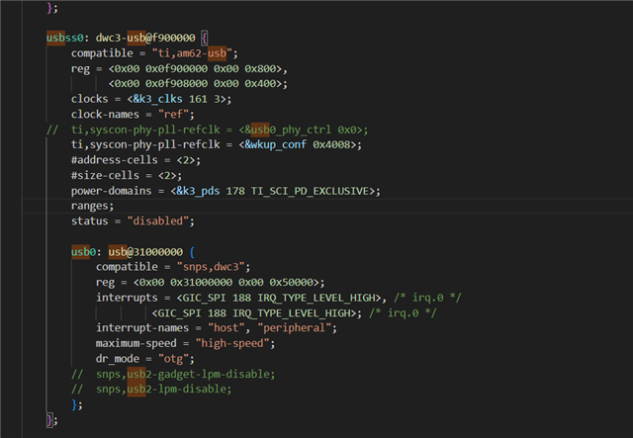Viewport: 633px width, 438px height.
Task: Click the 0x4008 offset value
Action: pyautogui.click(x=331, y=144)
